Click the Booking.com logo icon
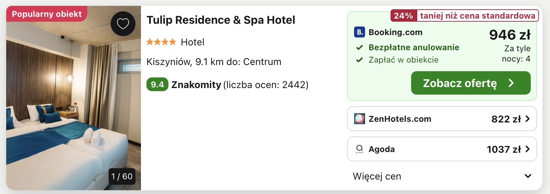The width and height of the screenshot is (550, 194). (360, 32)
